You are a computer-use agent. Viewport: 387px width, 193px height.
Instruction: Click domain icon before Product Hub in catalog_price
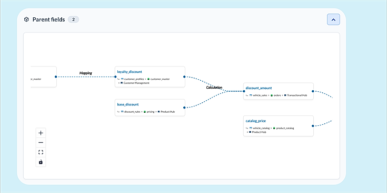coord(250,132)
